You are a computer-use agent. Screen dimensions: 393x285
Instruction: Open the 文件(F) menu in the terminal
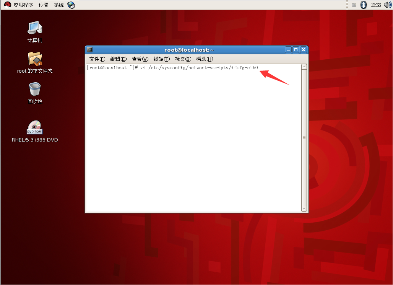point(97,59)
